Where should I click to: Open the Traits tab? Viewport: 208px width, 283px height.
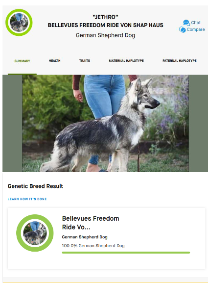click(x=85, y=61)
